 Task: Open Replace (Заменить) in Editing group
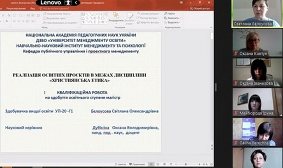(172, 18)
